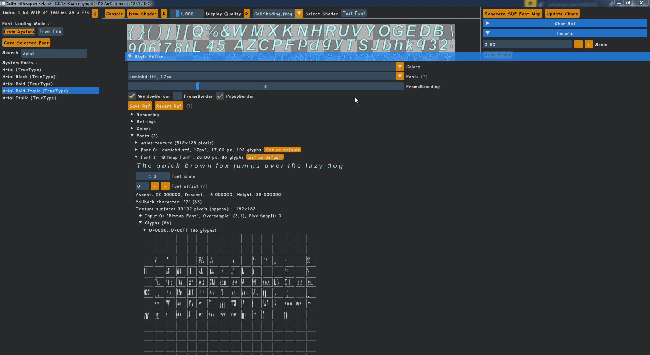Expand the Settings tree node

point(132,121)
